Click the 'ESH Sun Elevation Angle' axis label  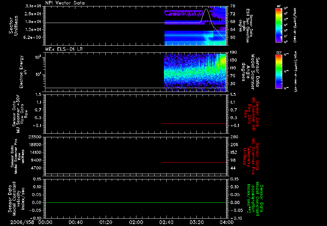coord(246,26)
